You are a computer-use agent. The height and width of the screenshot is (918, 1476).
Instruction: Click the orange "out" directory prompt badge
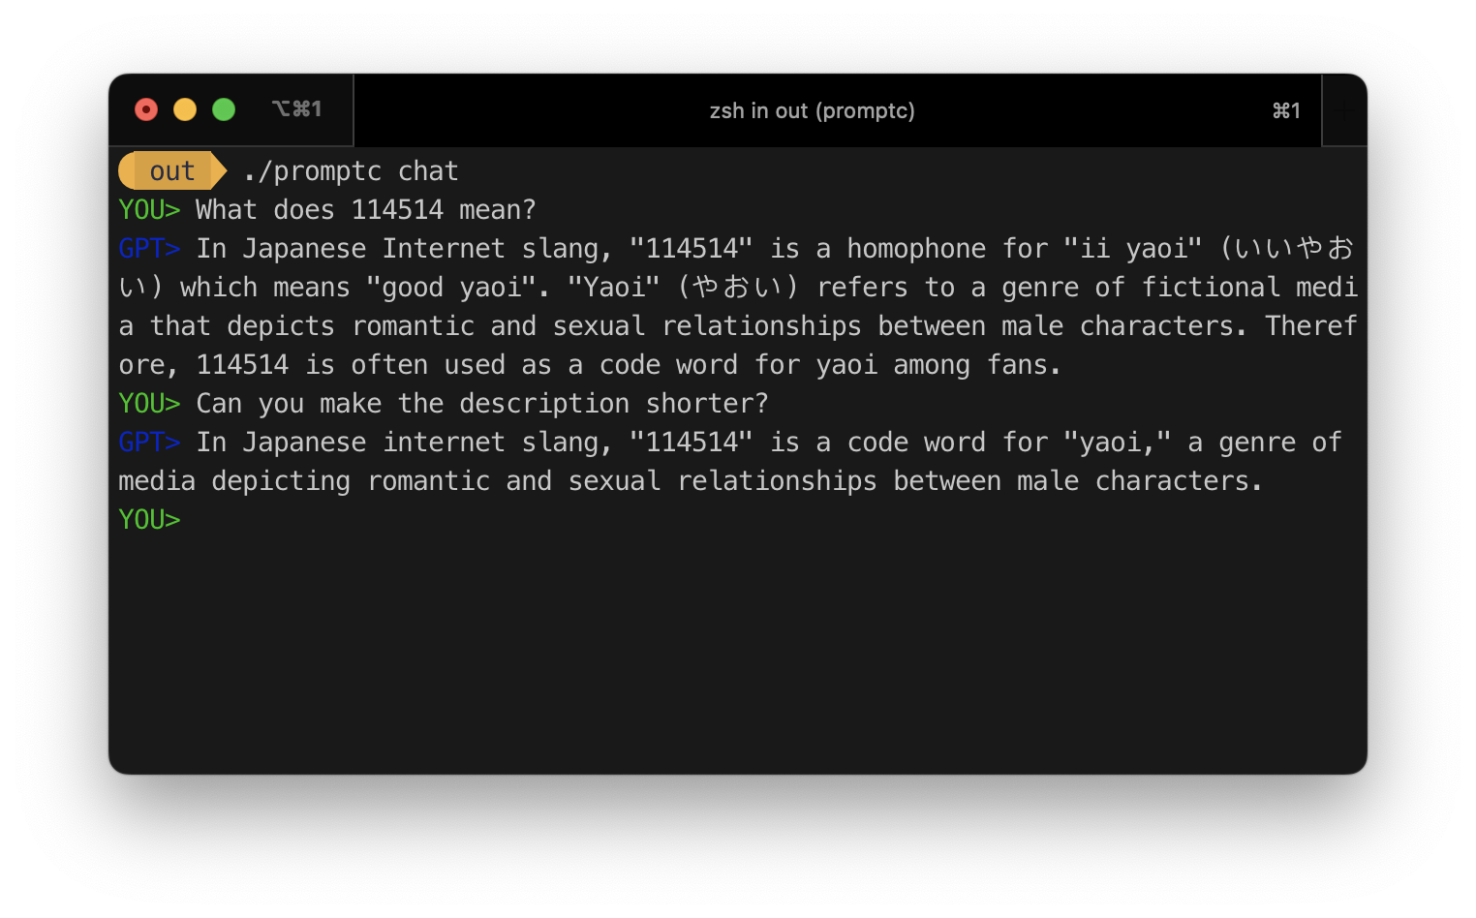coord(171,171)
